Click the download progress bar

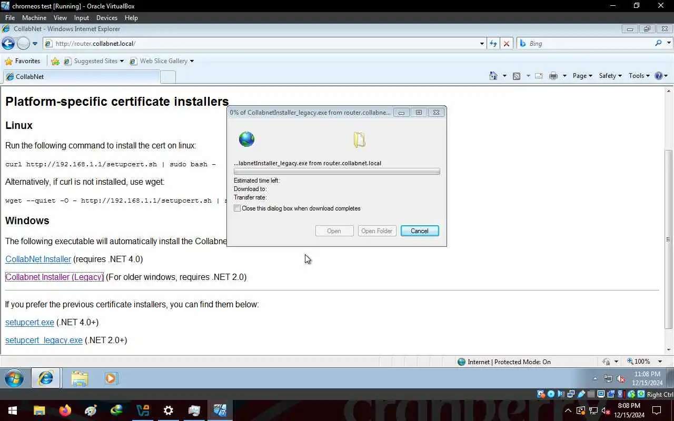point(337,172)
